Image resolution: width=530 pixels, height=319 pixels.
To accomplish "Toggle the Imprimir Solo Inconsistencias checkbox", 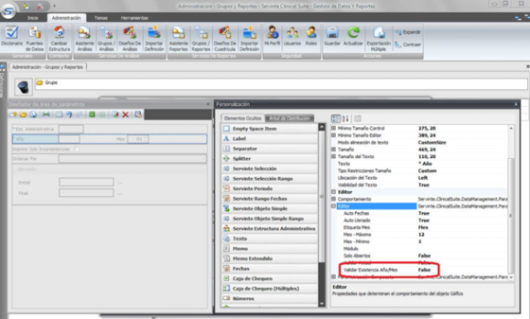I will (77, 148).
